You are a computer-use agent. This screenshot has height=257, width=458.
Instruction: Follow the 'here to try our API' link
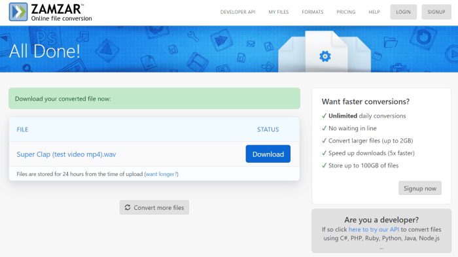coord(374,230)
